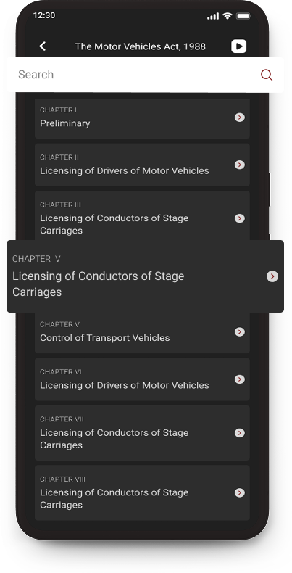
Task: Click the red search magnifier icon
Action: coord(267,75)
